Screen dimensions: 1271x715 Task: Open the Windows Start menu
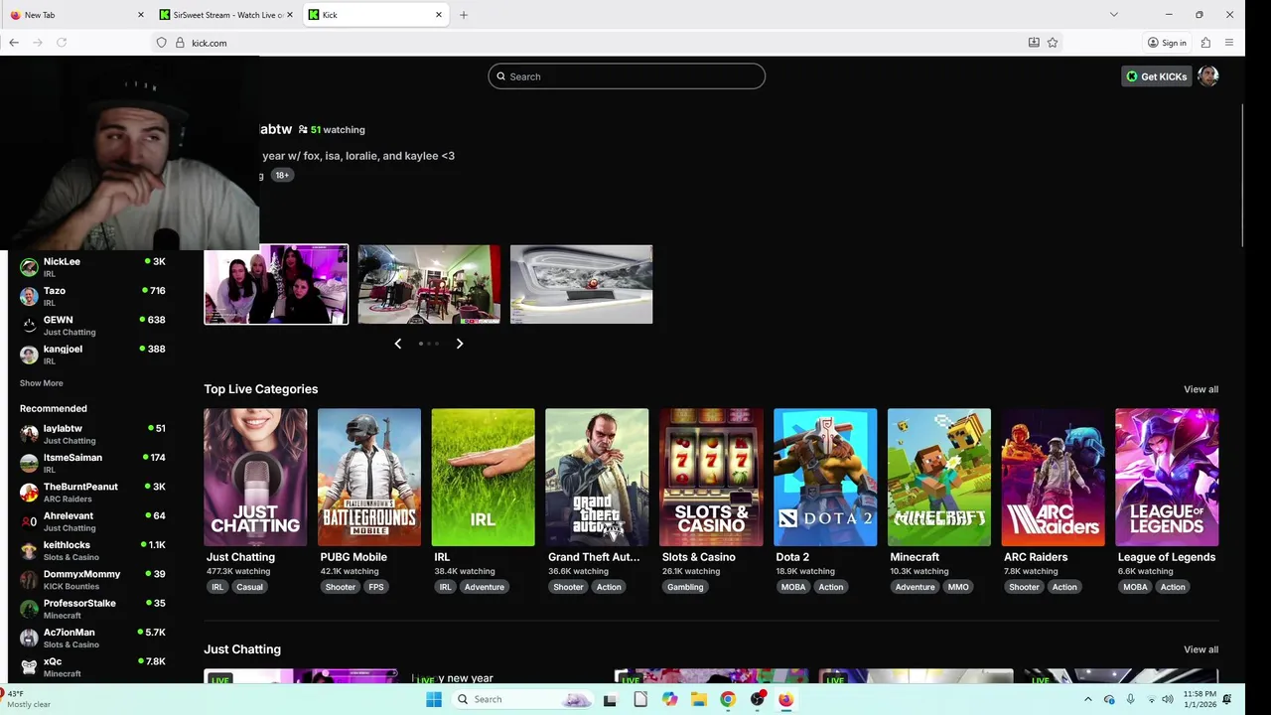pos(434,699)
